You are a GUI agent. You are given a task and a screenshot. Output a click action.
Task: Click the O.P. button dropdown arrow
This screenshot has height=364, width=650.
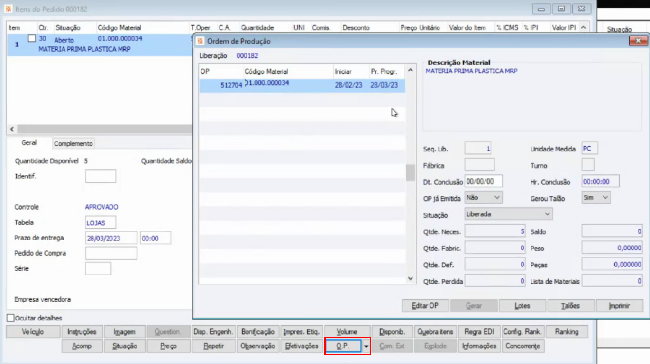(x=366, y=346)
